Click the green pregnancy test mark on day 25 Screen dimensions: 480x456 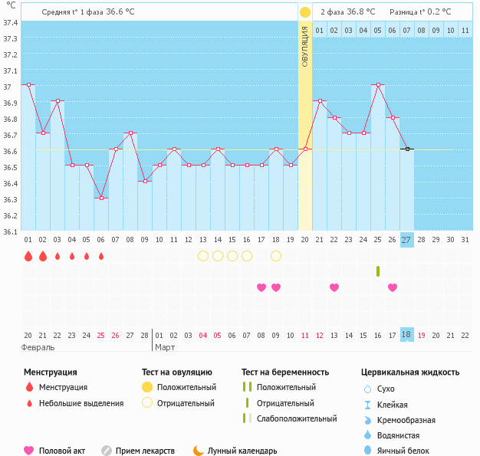tap(378, 271)
